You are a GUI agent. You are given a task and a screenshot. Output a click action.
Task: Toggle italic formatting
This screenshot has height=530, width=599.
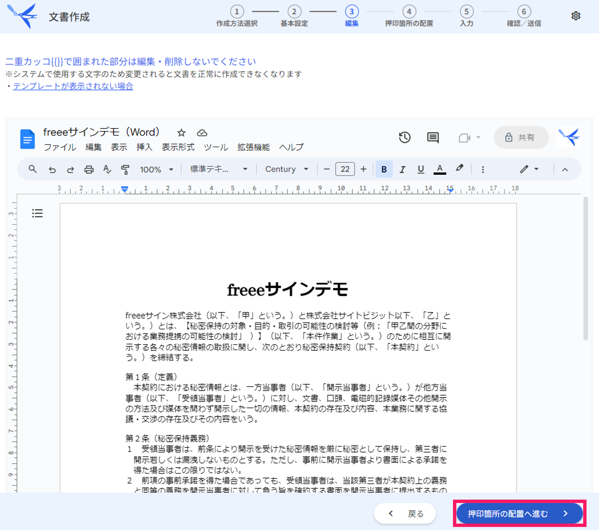[402, 169]
